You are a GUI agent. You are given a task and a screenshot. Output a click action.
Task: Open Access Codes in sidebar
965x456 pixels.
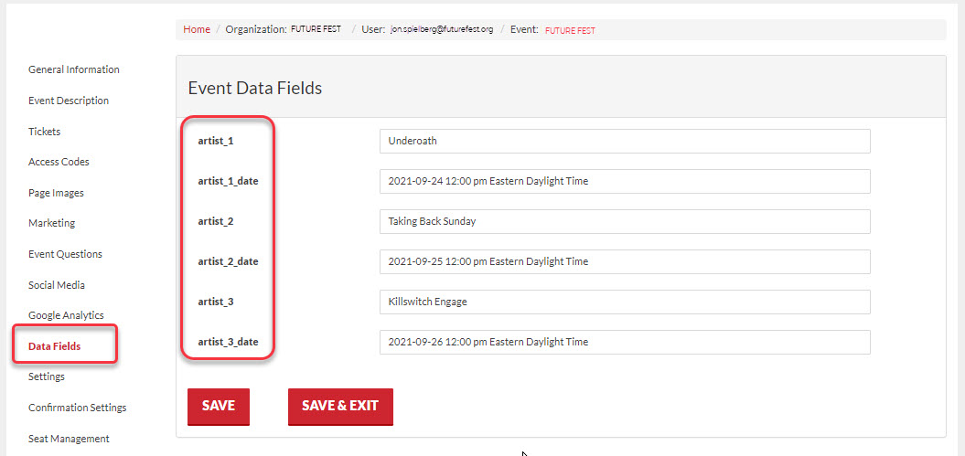click(59, 162)
